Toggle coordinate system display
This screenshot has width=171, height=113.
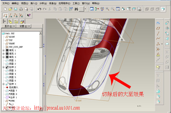[21, 15]
